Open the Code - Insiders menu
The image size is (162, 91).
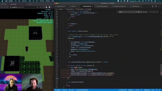pyautogui.click(x=9, y=1)
